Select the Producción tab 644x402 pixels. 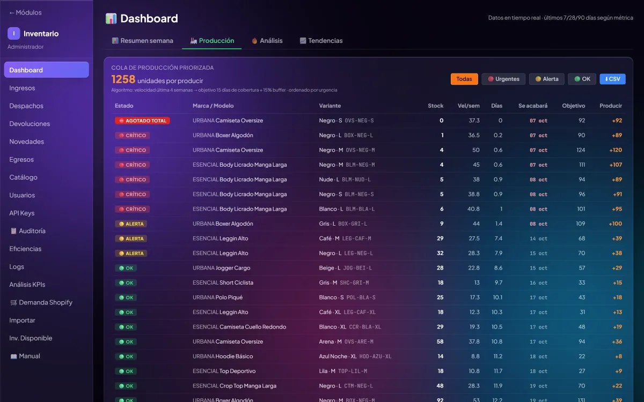(212, 41)
